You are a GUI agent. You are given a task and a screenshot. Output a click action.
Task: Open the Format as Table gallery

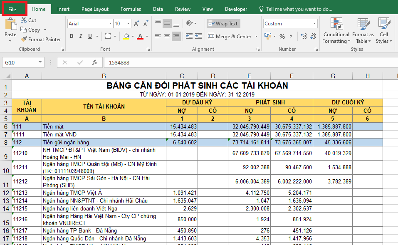(363, 30)
